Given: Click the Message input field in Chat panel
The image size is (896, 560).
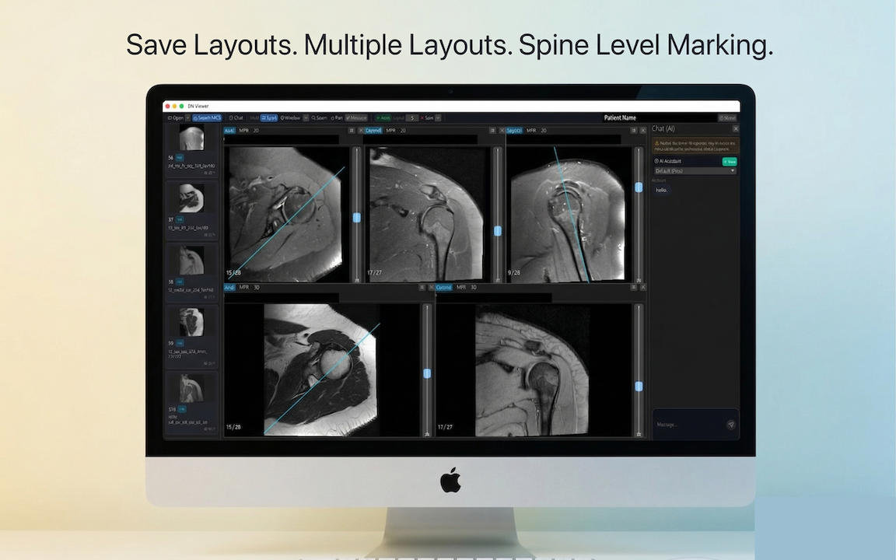Looking at the screenshot, I should click(x=688, y=425).
